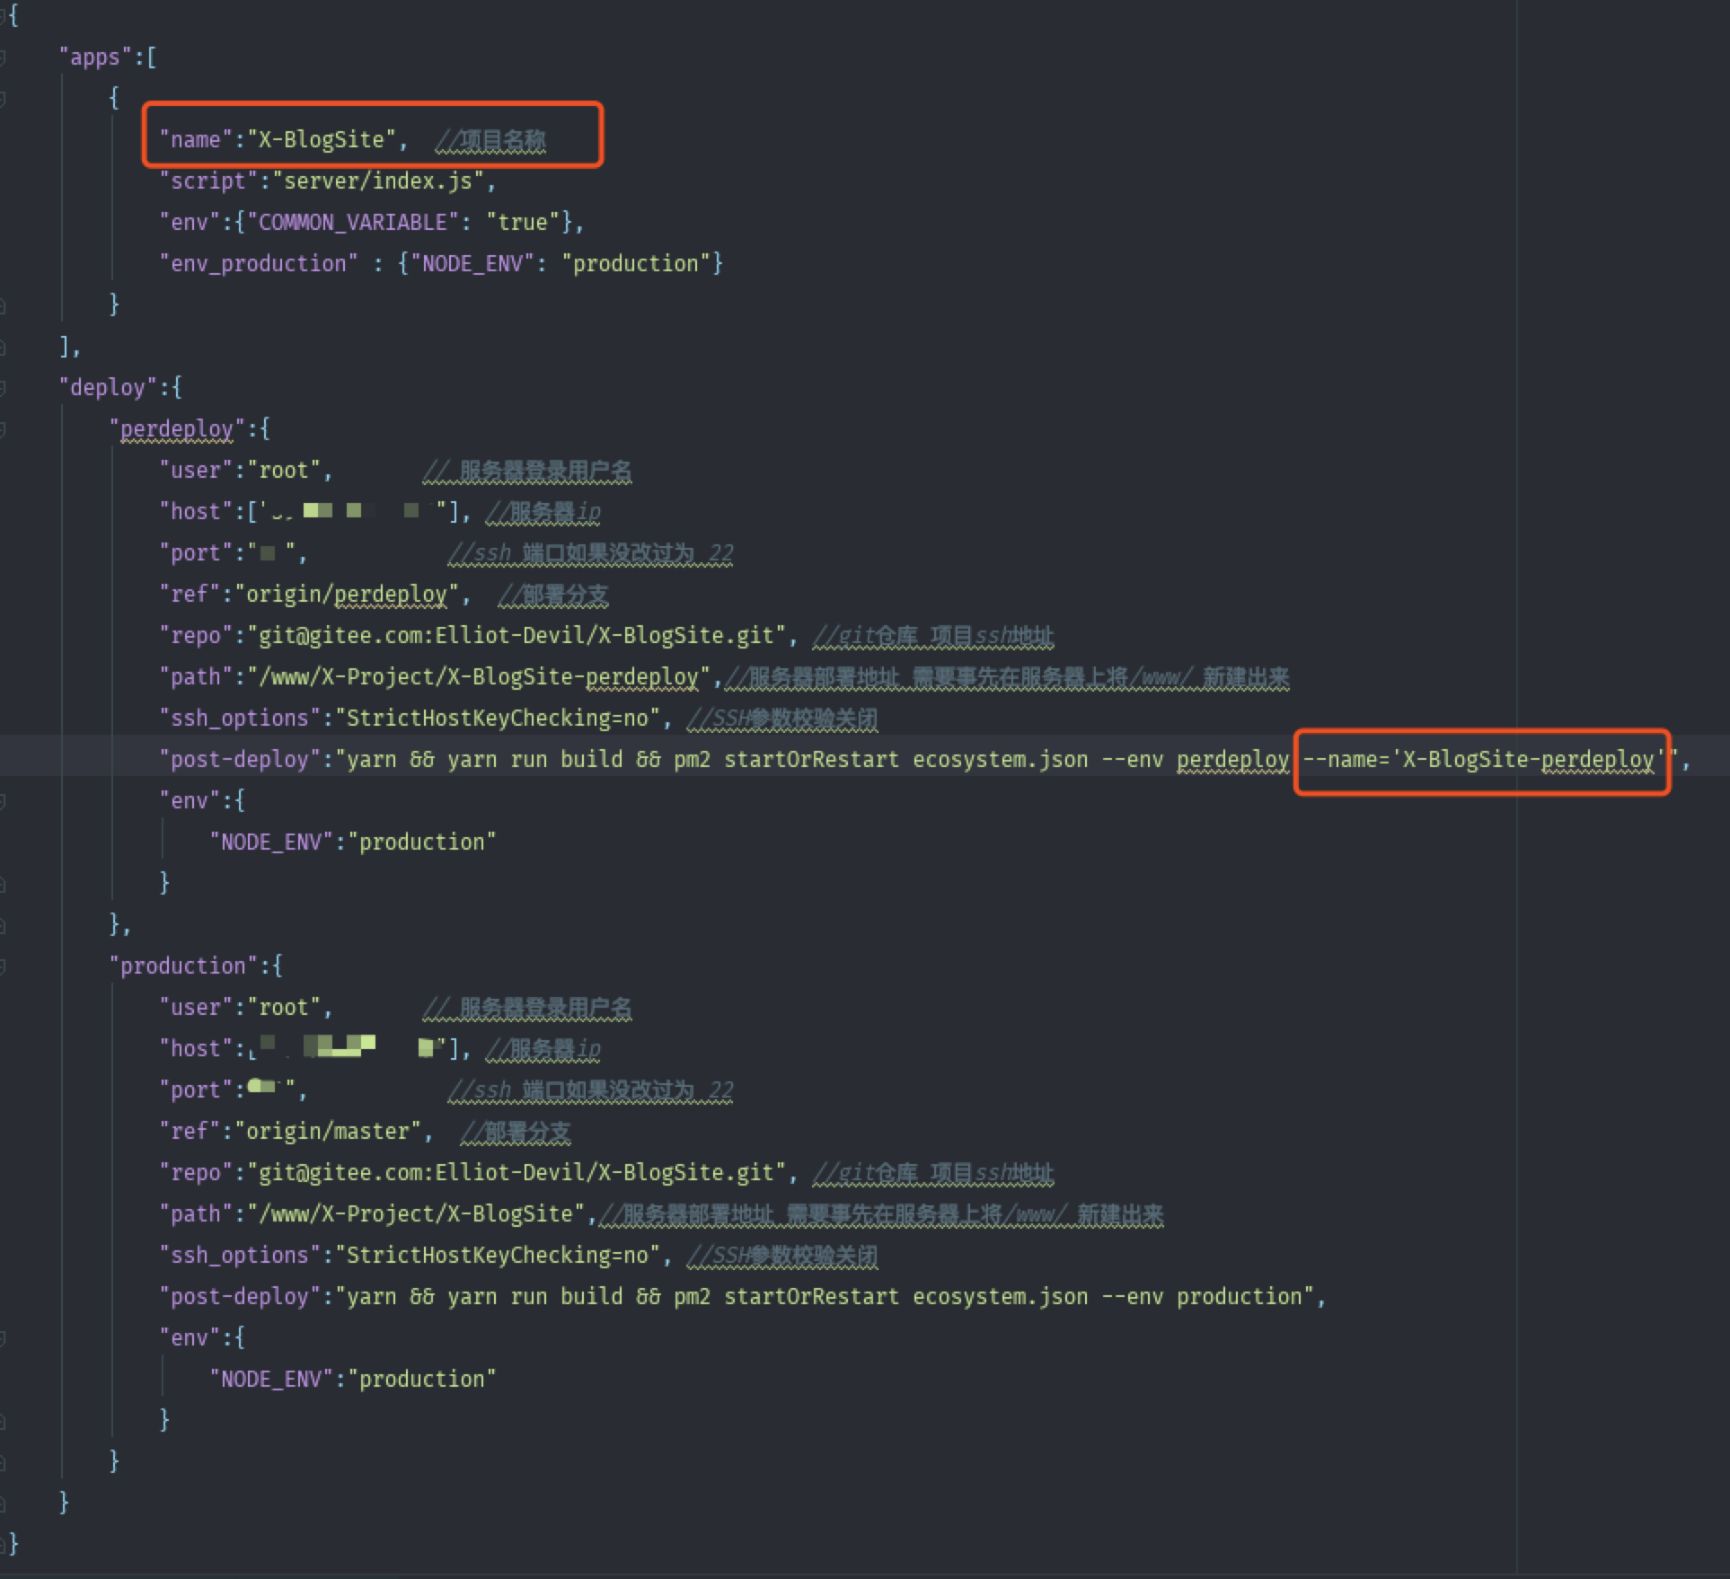
Task: Click "ecosystem.json" in perdeploy post-deploy line
Action: coord(1001,760)
